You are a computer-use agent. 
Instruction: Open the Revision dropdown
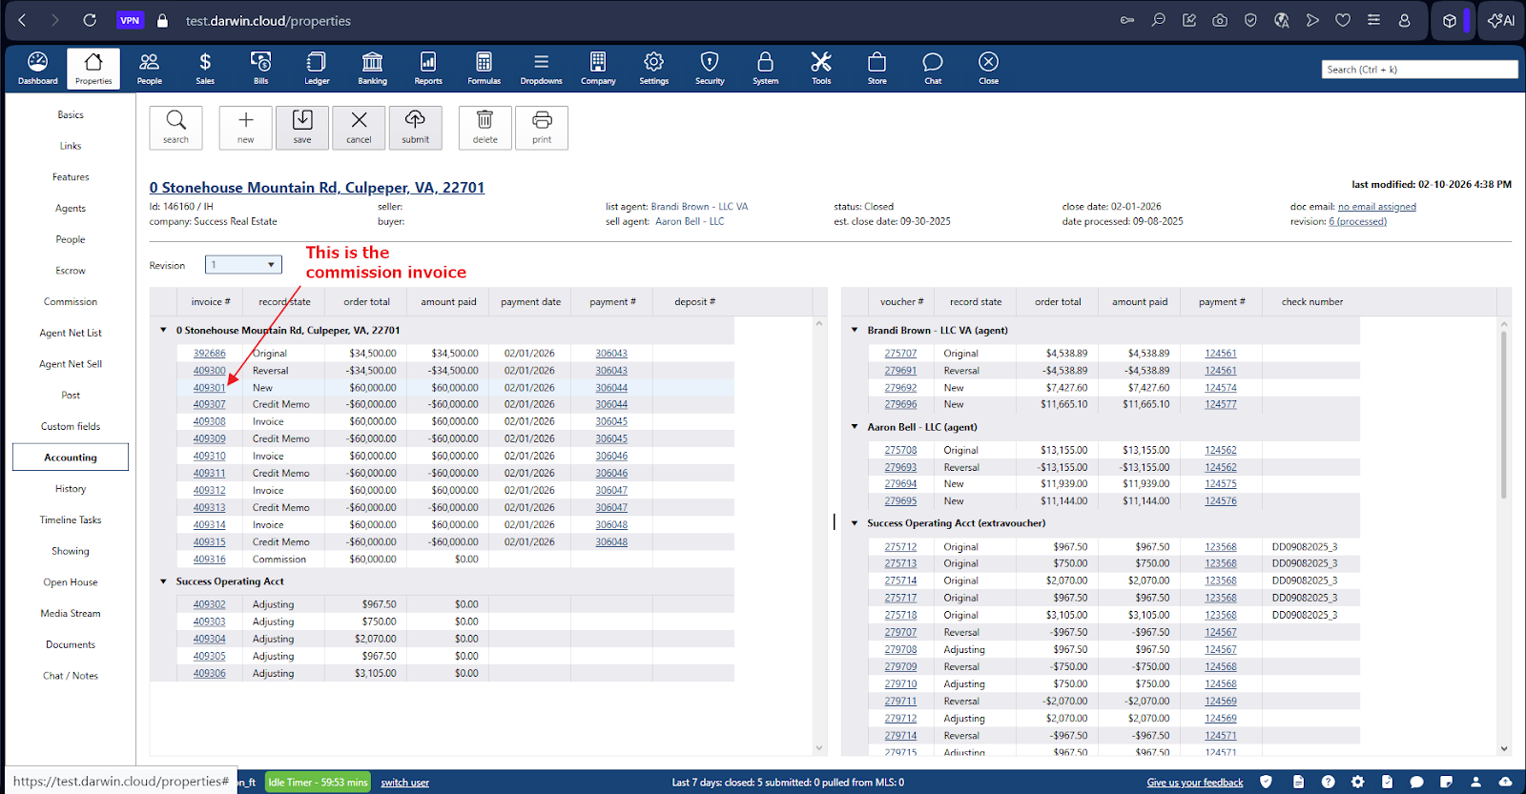243,265
